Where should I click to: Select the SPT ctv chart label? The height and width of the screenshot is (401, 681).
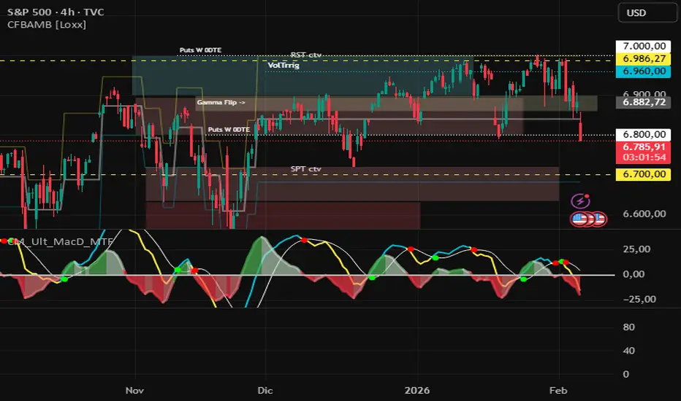click(x=305, y=169)
